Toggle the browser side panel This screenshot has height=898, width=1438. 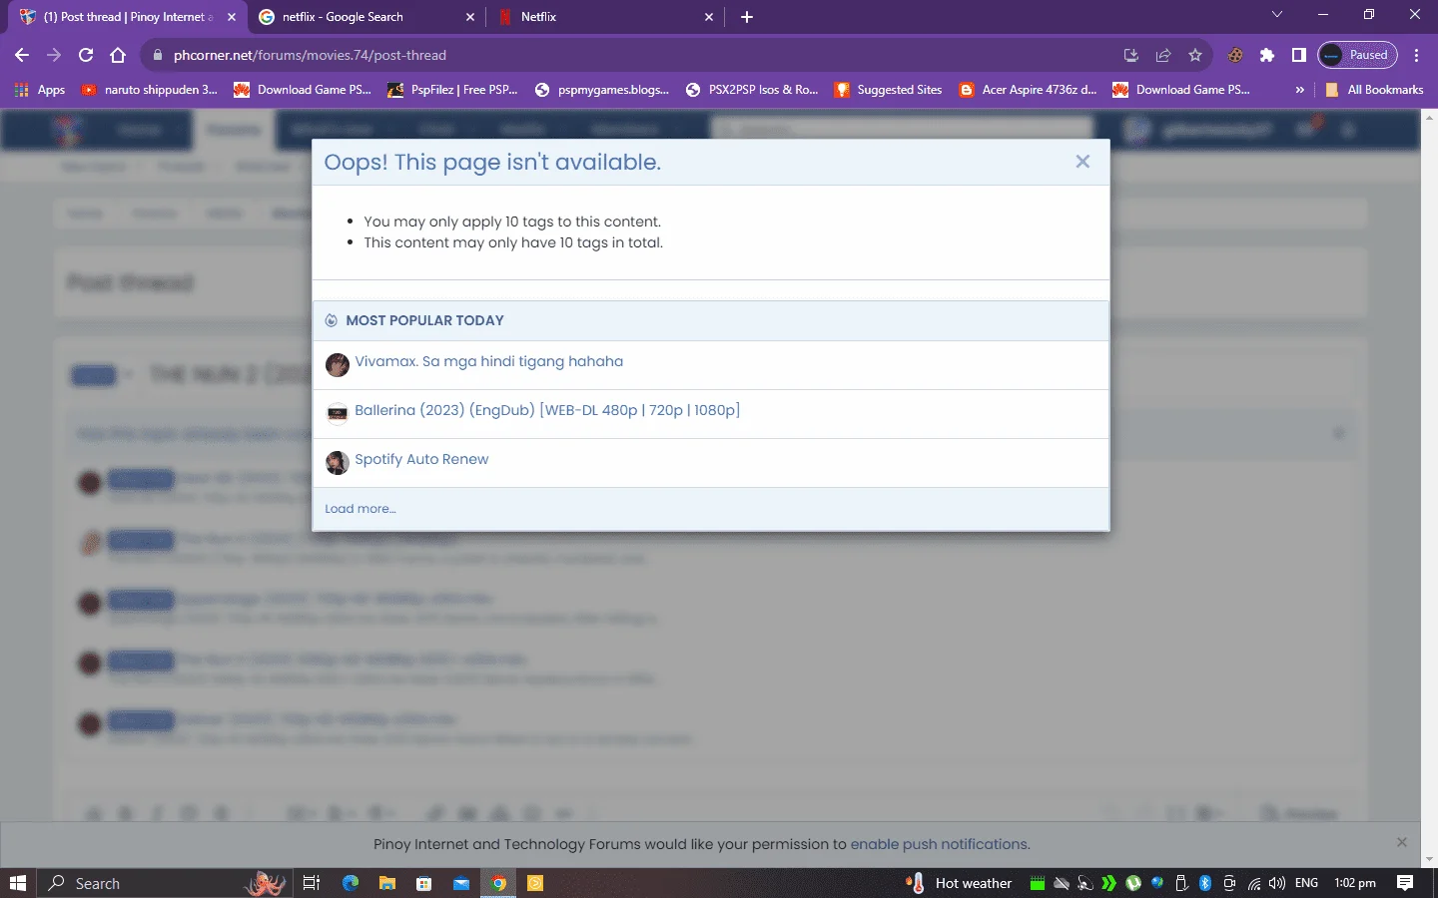tap(1298, 55)
